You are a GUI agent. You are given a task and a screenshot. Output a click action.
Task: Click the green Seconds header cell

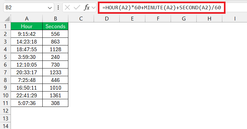[55, 26]
